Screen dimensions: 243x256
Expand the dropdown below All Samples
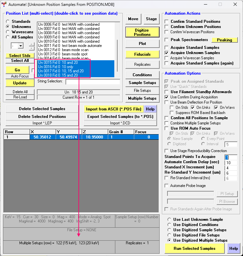[21, 46]
